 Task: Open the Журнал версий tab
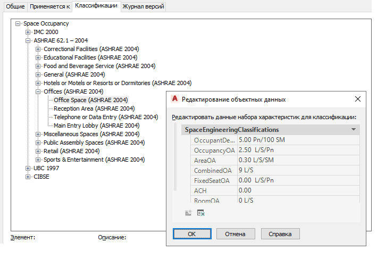[x=143, y=6]
